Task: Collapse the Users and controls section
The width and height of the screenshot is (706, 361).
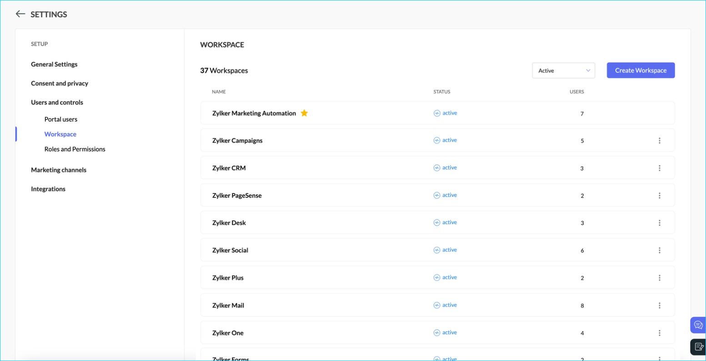Action: [57, 102]
